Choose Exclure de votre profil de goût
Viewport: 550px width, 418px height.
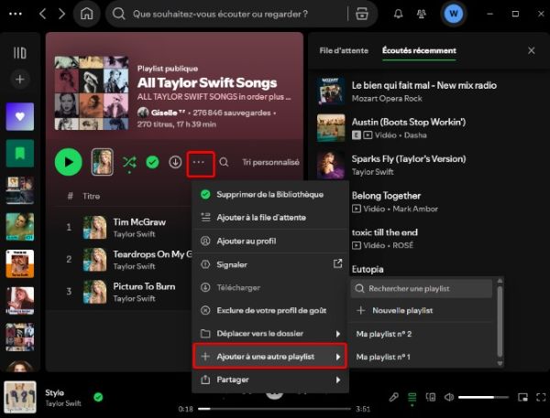(270, 310)
